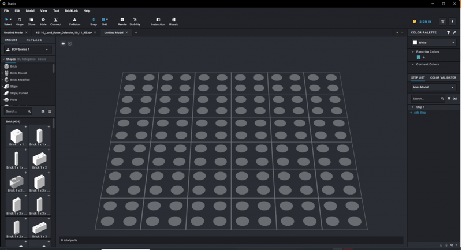Viewport: 462px width, 250px height.
Task: Open the Instruction maker
Action: click(158, 21)
